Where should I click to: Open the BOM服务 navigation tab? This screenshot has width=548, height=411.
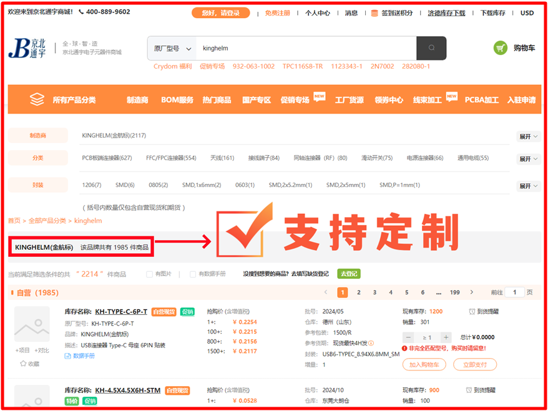pos(177,100)
